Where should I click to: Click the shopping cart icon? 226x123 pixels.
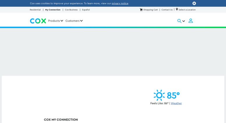click(141, 10)
